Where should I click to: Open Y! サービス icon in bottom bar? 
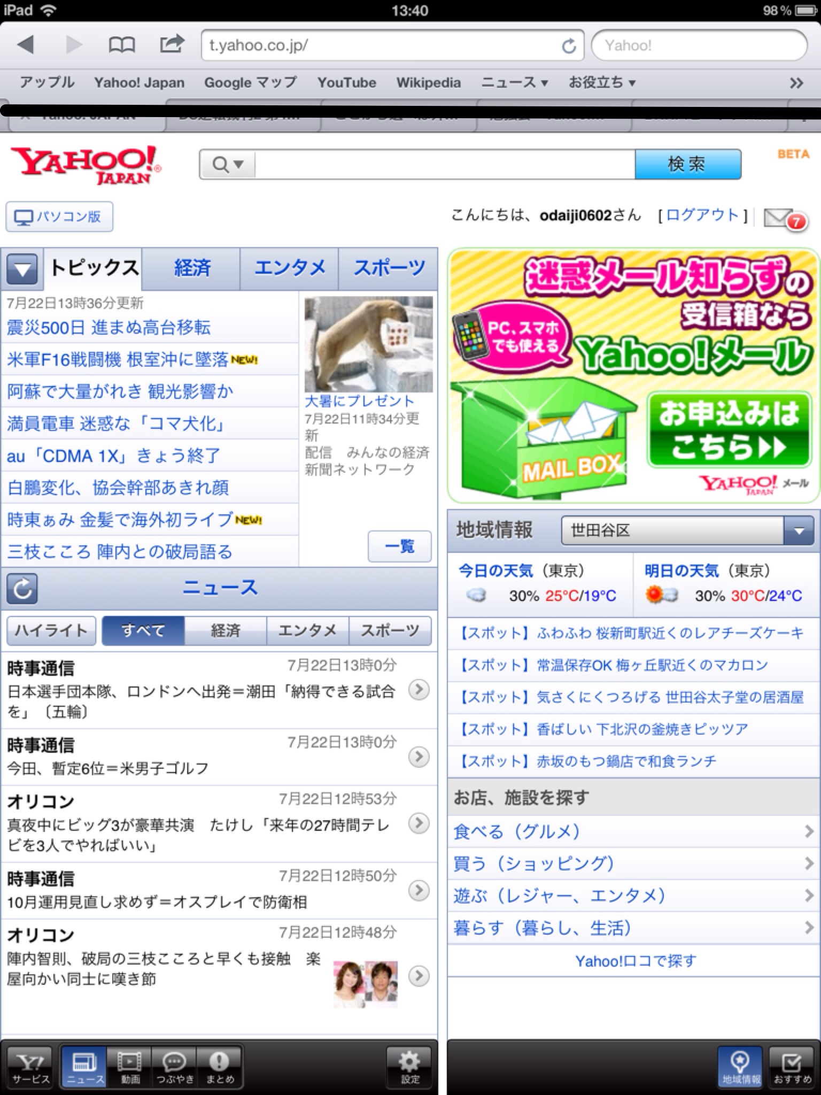pyautogui.click(x=30, y=1068)
